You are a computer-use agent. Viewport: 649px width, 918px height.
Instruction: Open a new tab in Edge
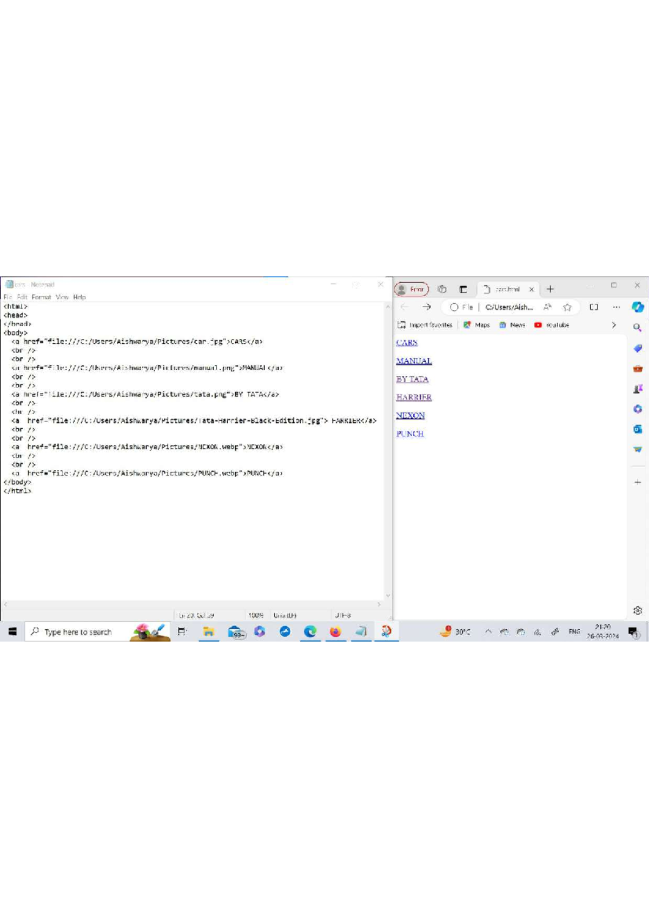coord(550,289)
